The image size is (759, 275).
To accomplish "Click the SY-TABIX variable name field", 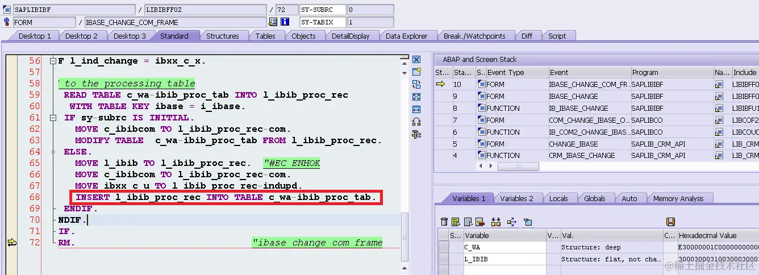I will click(x=323, y=22).
